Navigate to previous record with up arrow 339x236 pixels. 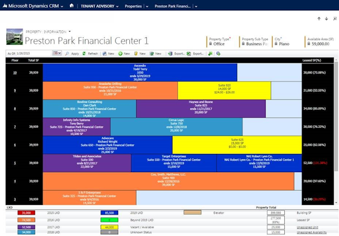tap(319, 19)
